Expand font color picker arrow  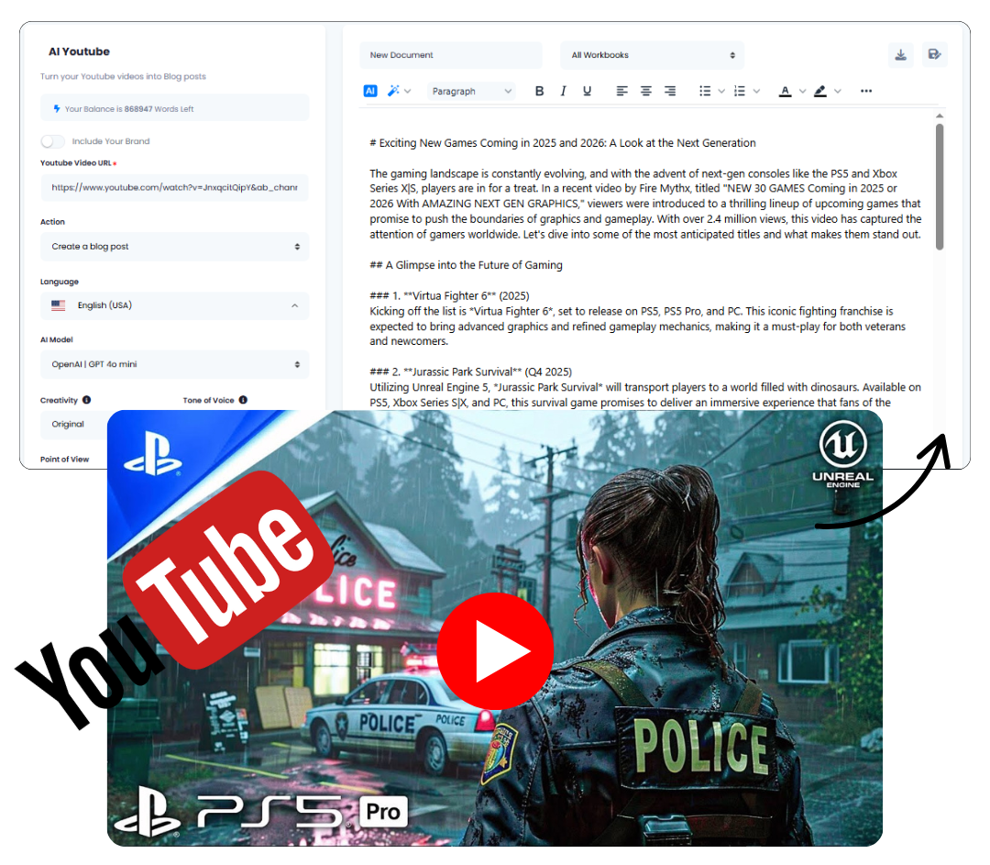(802, 91)
